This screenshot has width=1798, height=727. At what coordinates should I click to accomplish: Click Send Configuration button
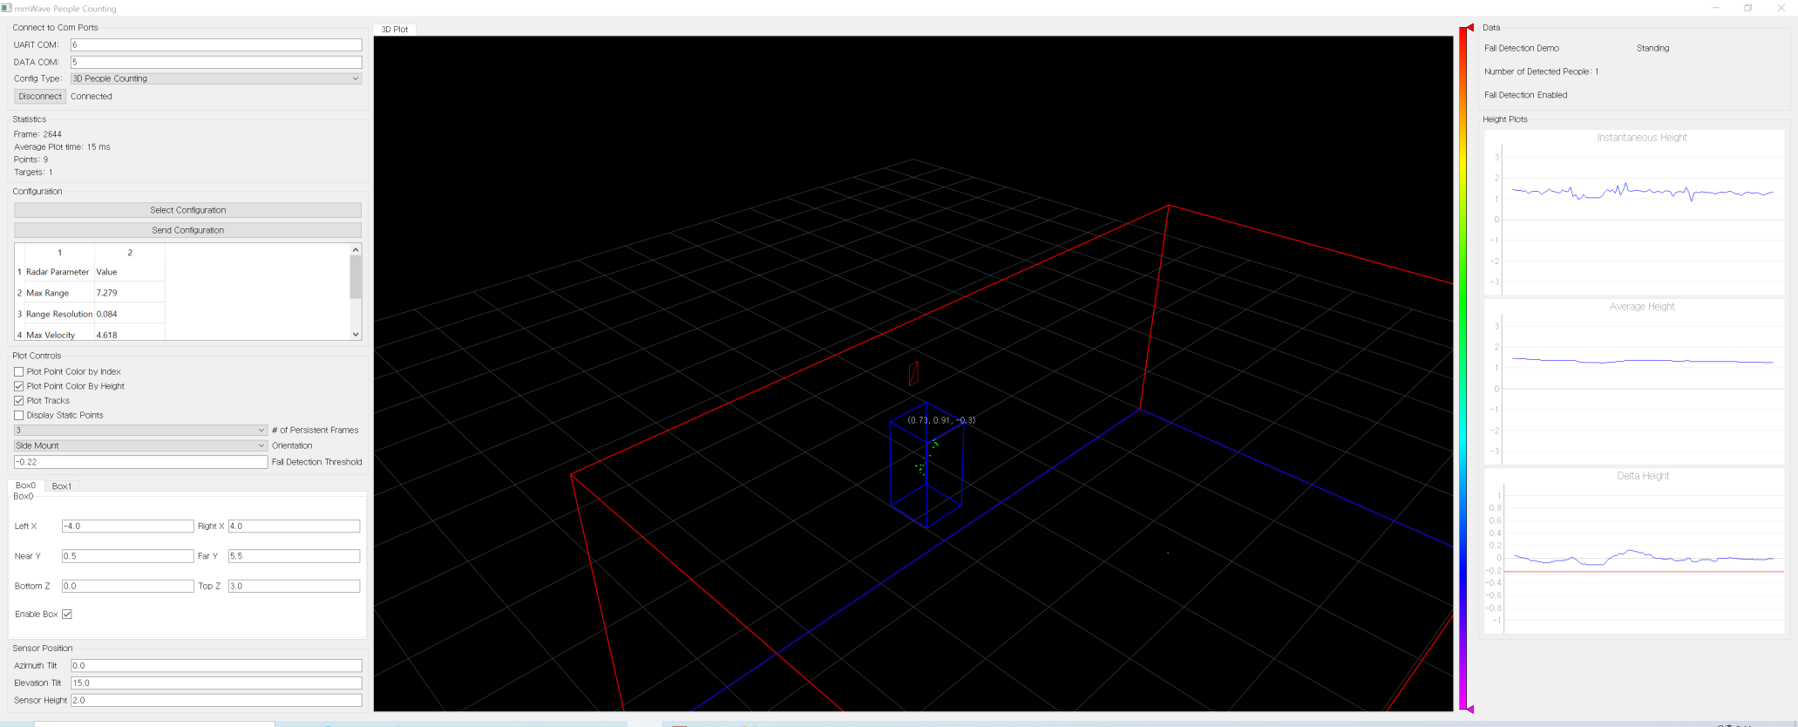(187, 230)
